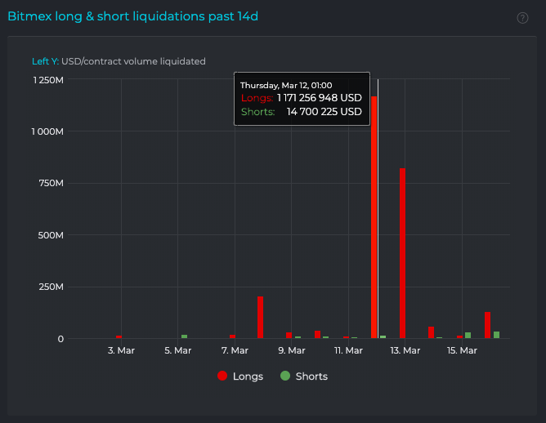Click the '11. Mar' x-axis label
546x423 pixels.
tap(348, 350)
